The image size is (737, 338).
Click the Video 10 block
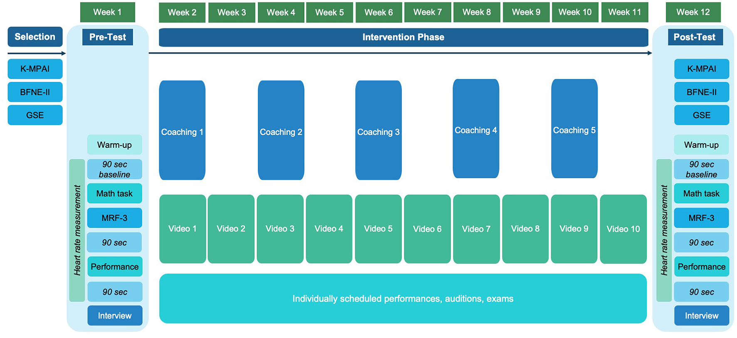(x=623, y=229)
